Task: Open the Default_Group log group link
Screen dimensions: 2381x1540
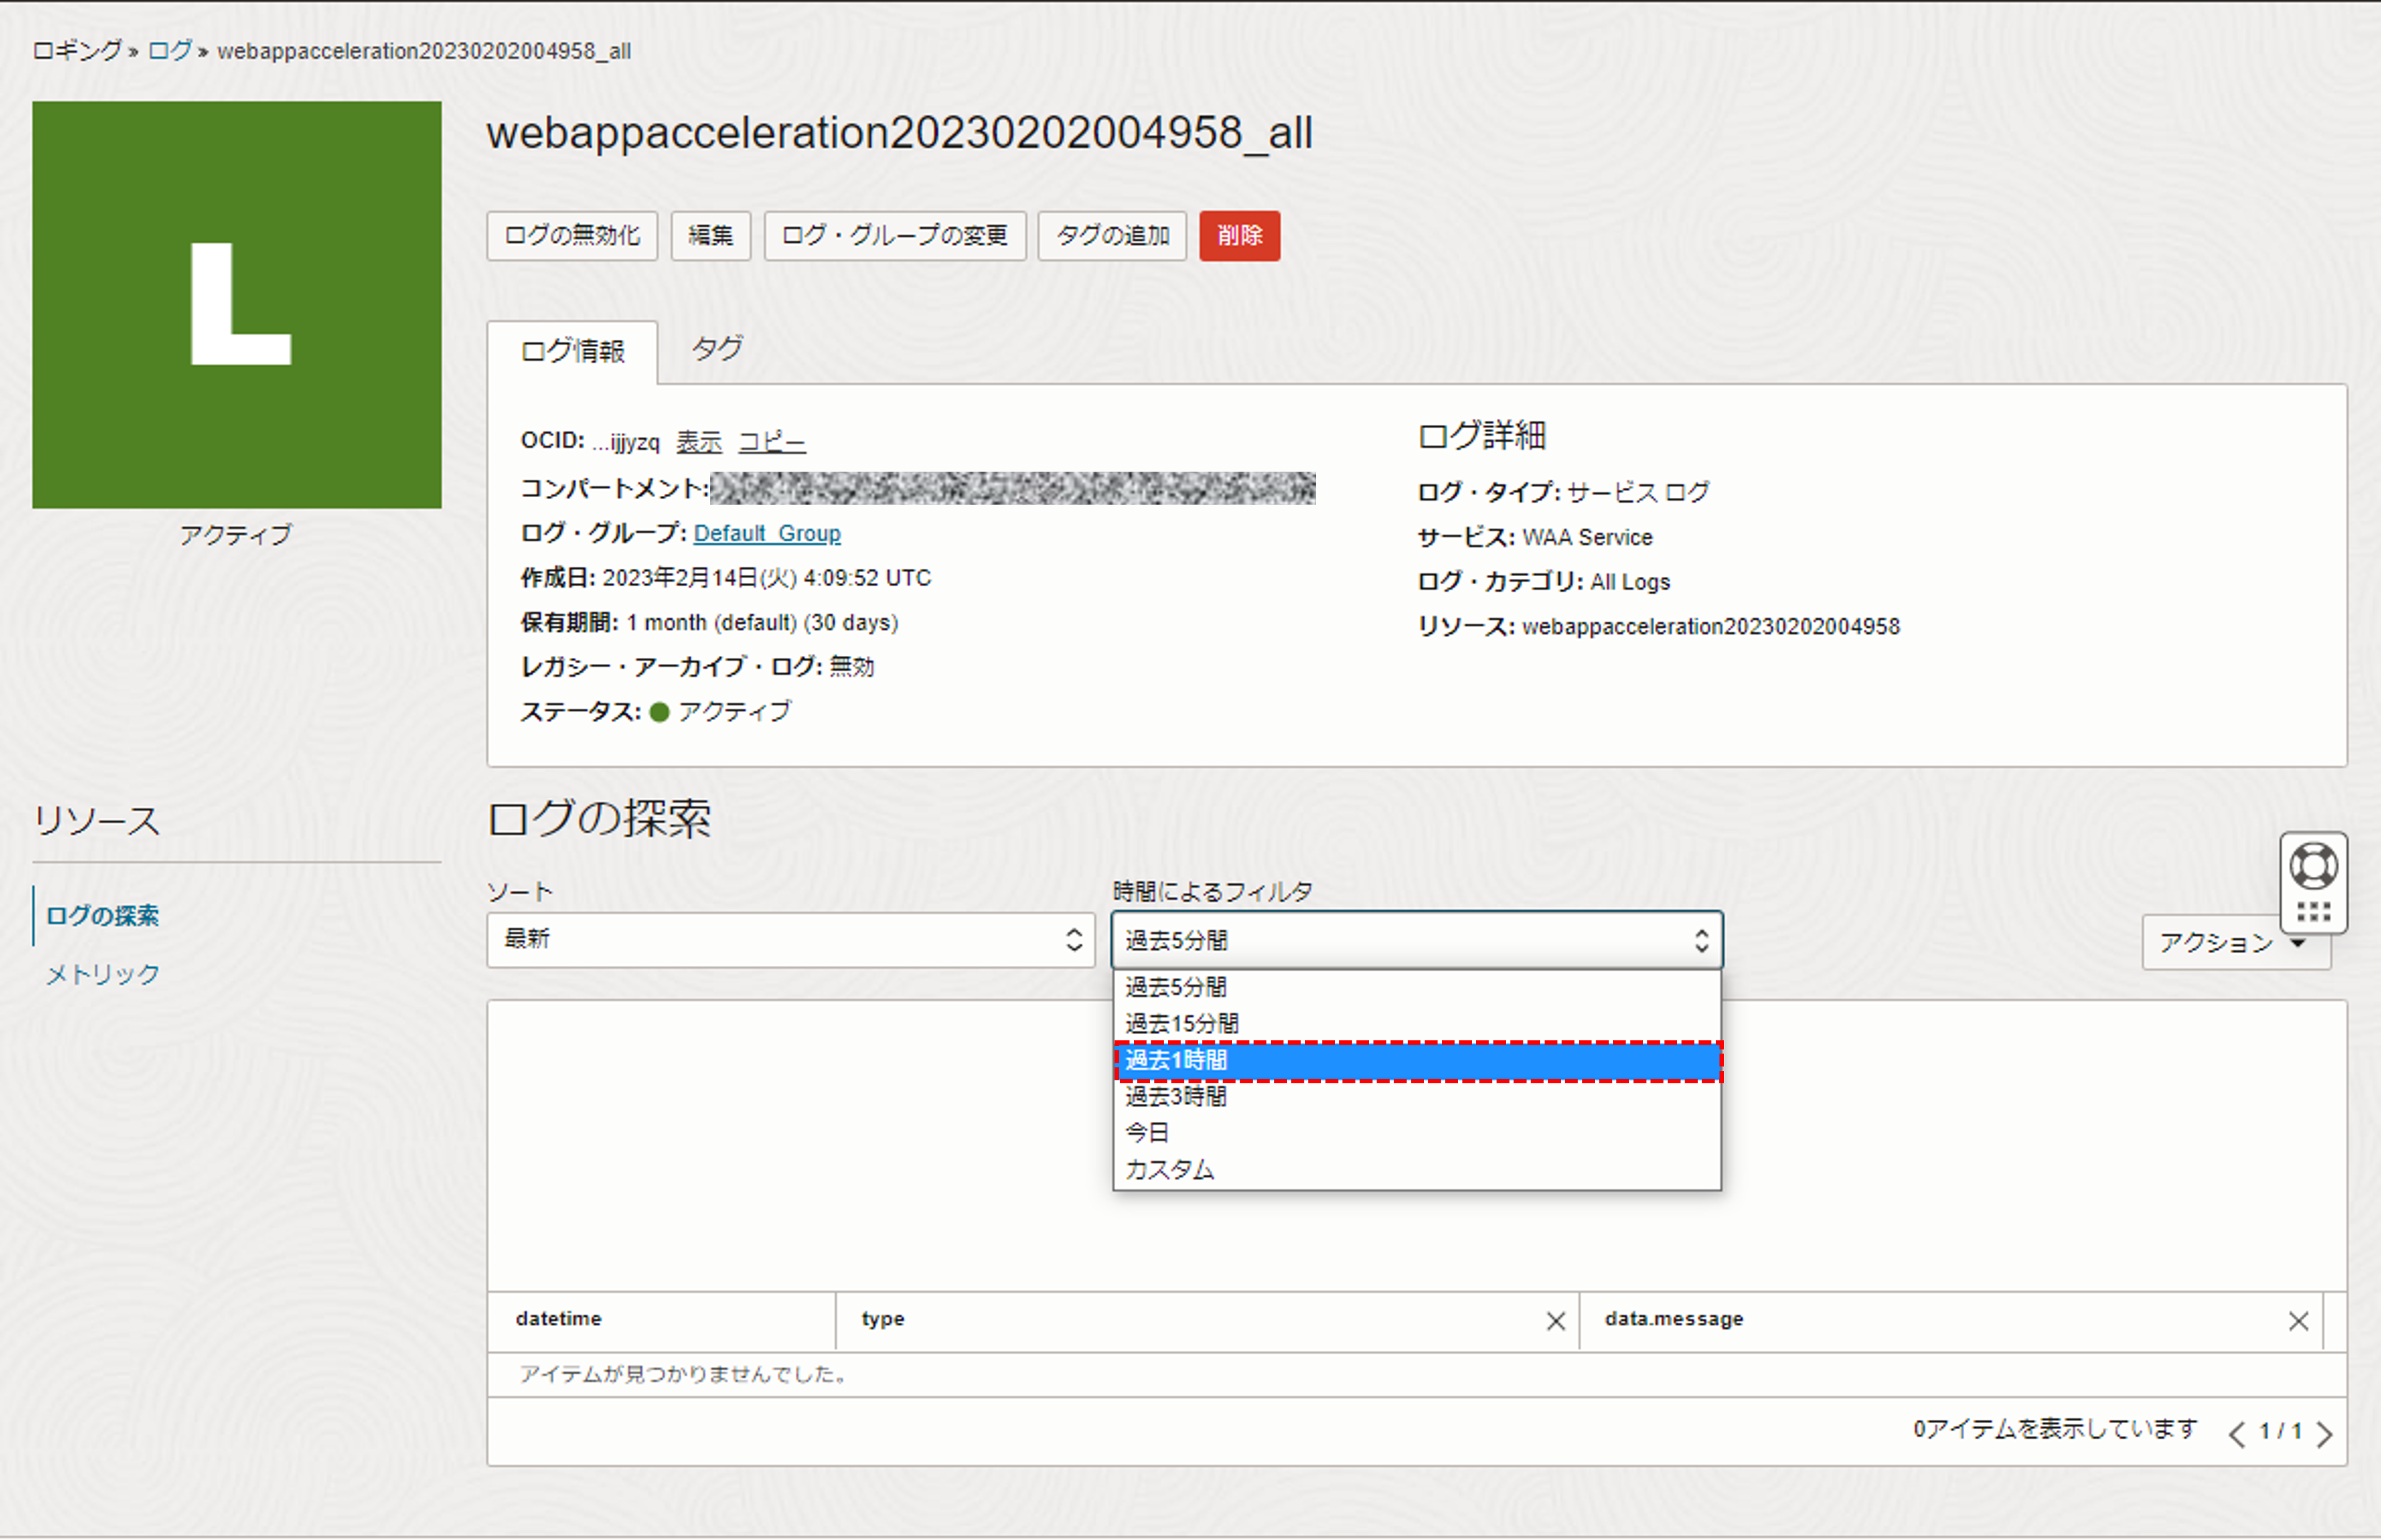Action: click(767, 534)
